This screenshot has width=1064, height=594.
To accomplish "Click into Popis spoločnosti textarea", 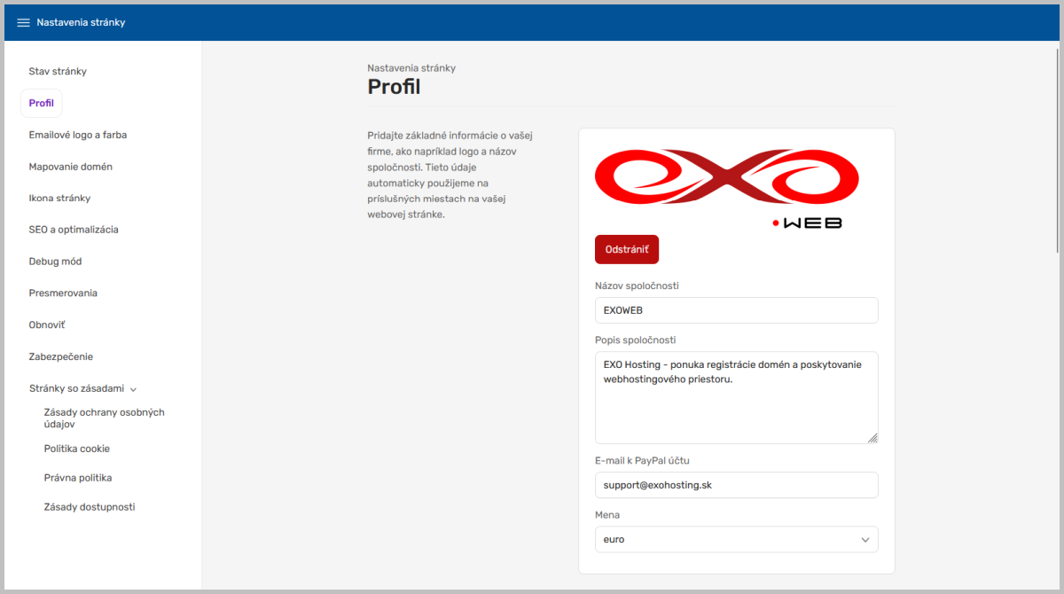I will point(736,398).
